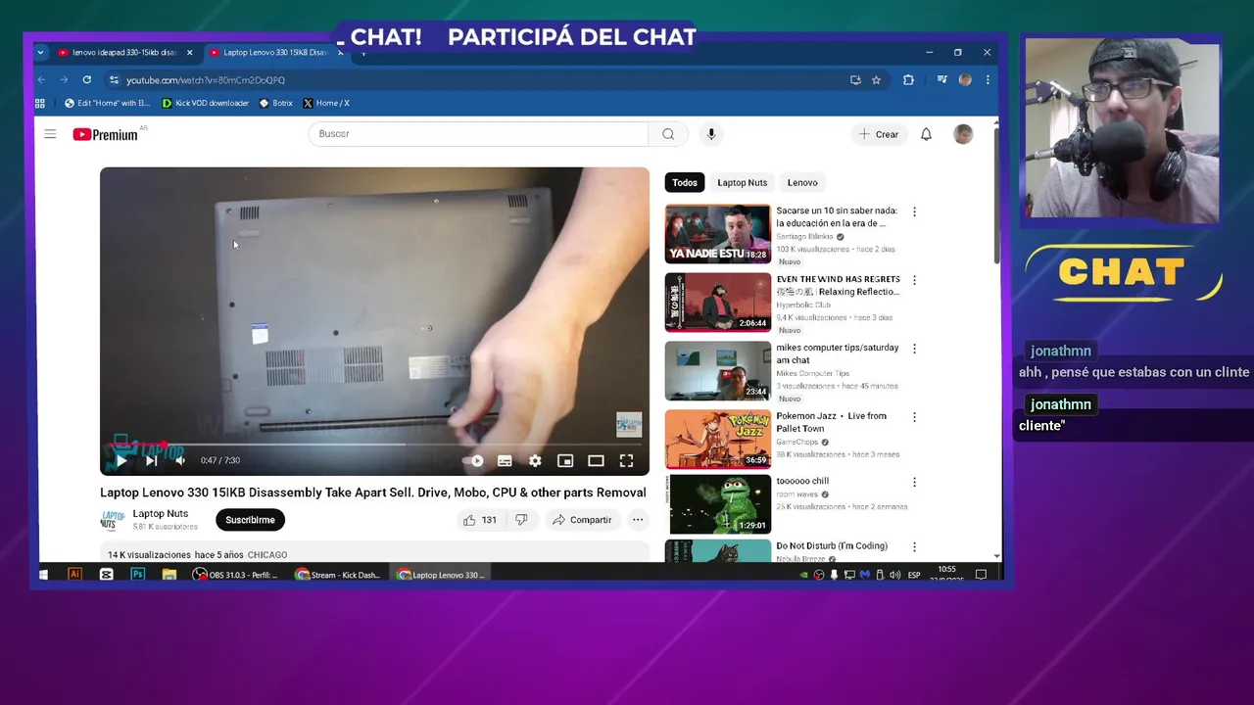This screenshot has height=705, width=1254.
Task: Toggle subtitles on the video player
Action: [505, 460]
